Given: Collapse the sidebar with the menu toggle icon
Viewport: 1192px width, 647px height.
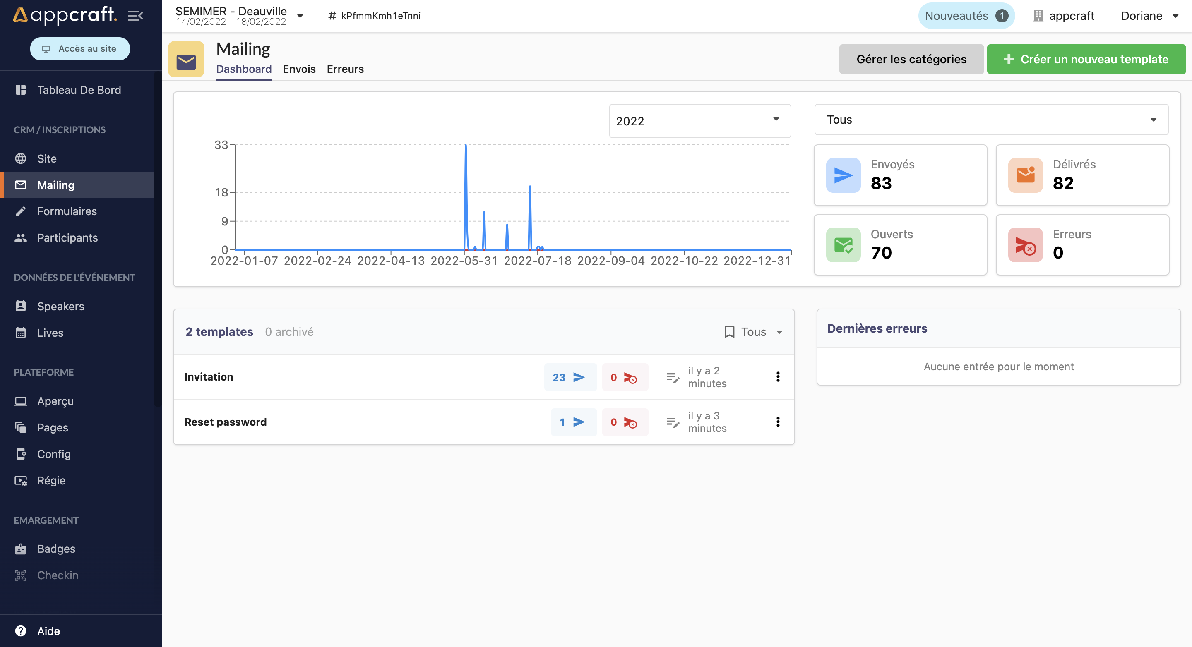Looking at the screenshot, I should tap(135, 16).
